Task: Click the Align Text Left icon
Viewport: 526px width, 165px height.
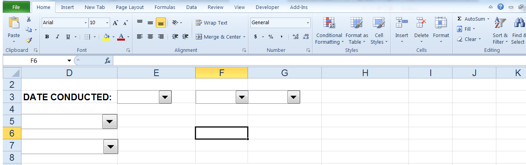Action: point(140,37)
